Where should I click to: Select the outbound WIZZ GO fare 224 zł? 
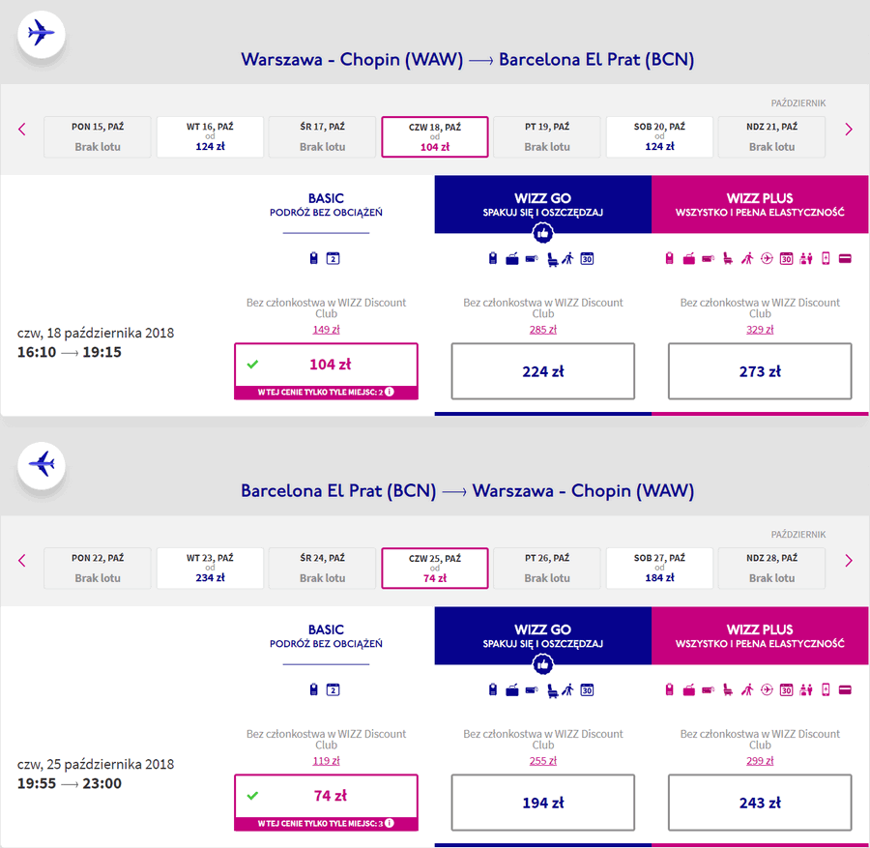tap(542, 370)
